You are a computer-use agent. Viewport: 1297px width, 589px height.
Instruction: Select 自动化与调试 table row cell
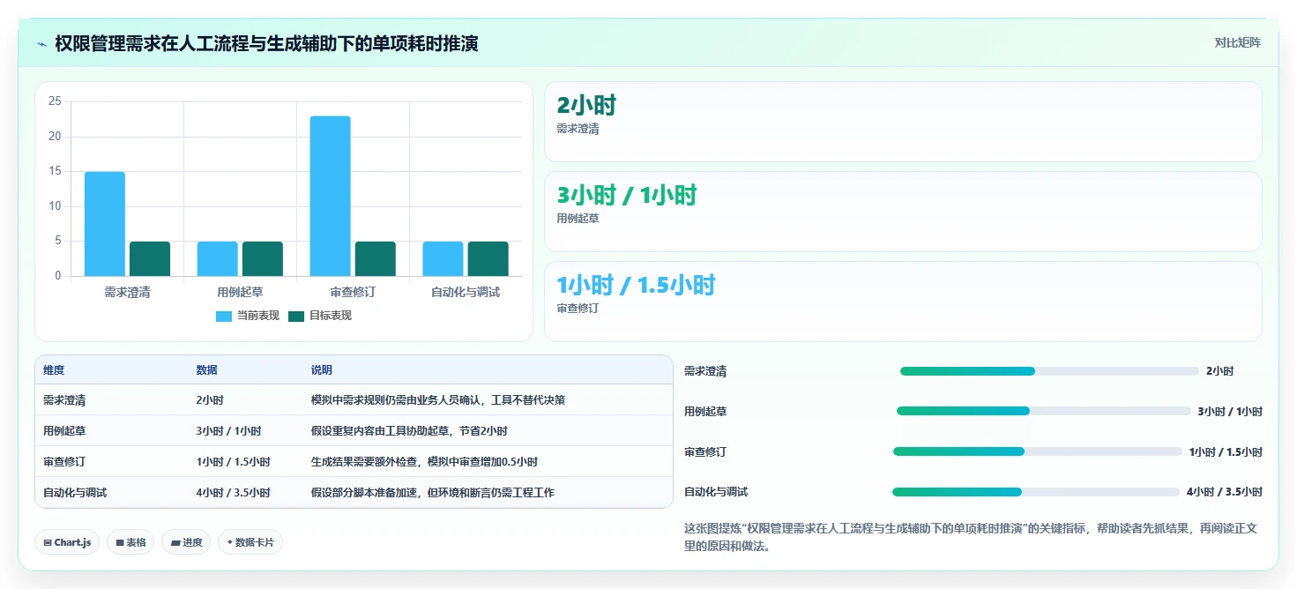[x=75, y=493]
